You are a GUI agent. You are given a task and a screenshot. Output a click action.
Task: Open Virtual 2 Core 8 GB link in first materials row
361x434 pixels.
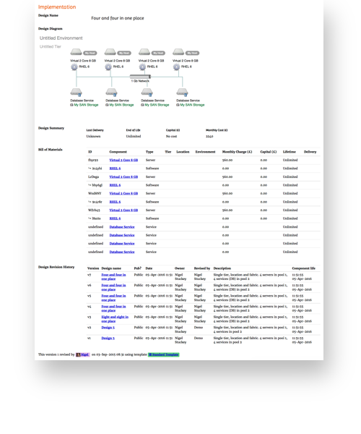click(x=123, y=160)
